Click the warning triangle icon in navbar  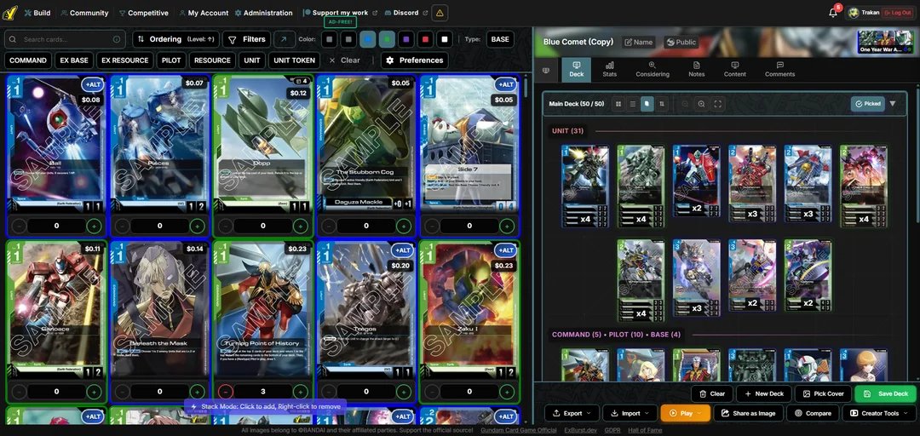pos(440,13)
